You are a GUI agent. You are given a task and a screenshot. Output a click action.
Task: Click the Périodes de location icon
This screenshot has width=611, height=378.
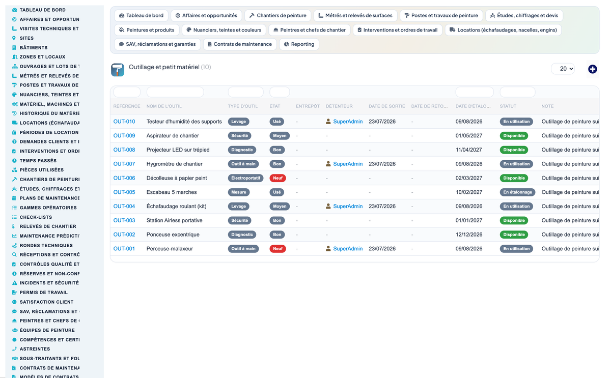pyautogui.click(x=14, y=132)
